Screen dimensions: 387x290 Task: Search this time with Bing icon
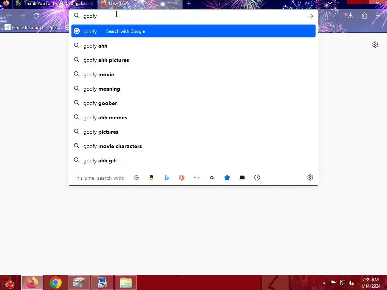pyautogui.click(x=167, y=177)
